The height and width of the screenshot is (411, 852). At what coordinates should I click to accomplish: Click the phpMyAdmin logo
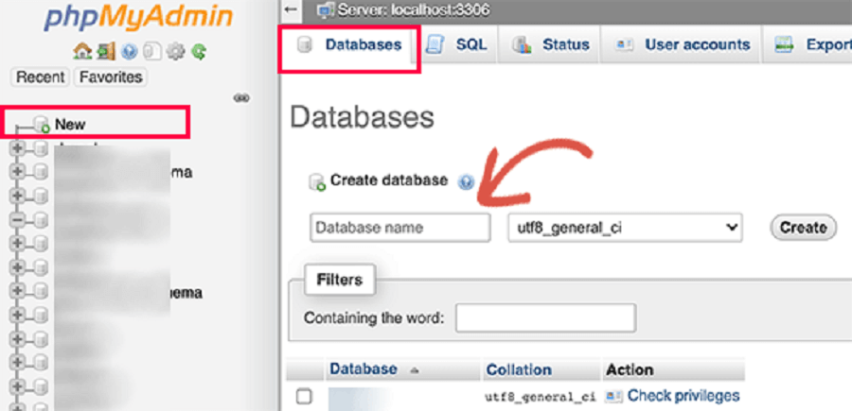[x=138, y=19]
